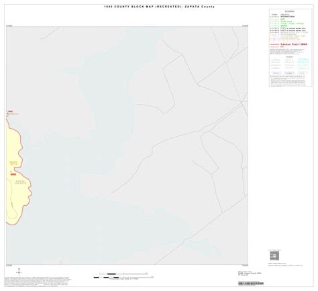318x291 pixels.
Task: Click the 'LEGEND' heading
Action: [x=290, y=11]
